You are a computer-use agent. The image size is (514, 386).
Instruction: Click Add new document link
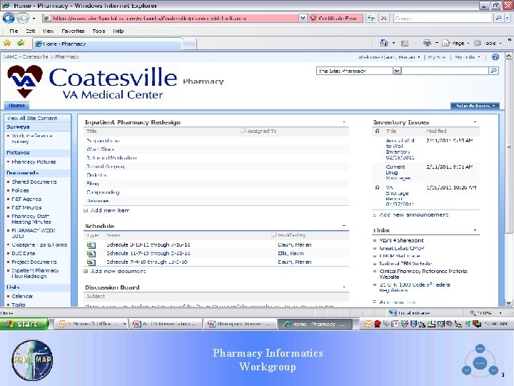click(x=118, y=271)
